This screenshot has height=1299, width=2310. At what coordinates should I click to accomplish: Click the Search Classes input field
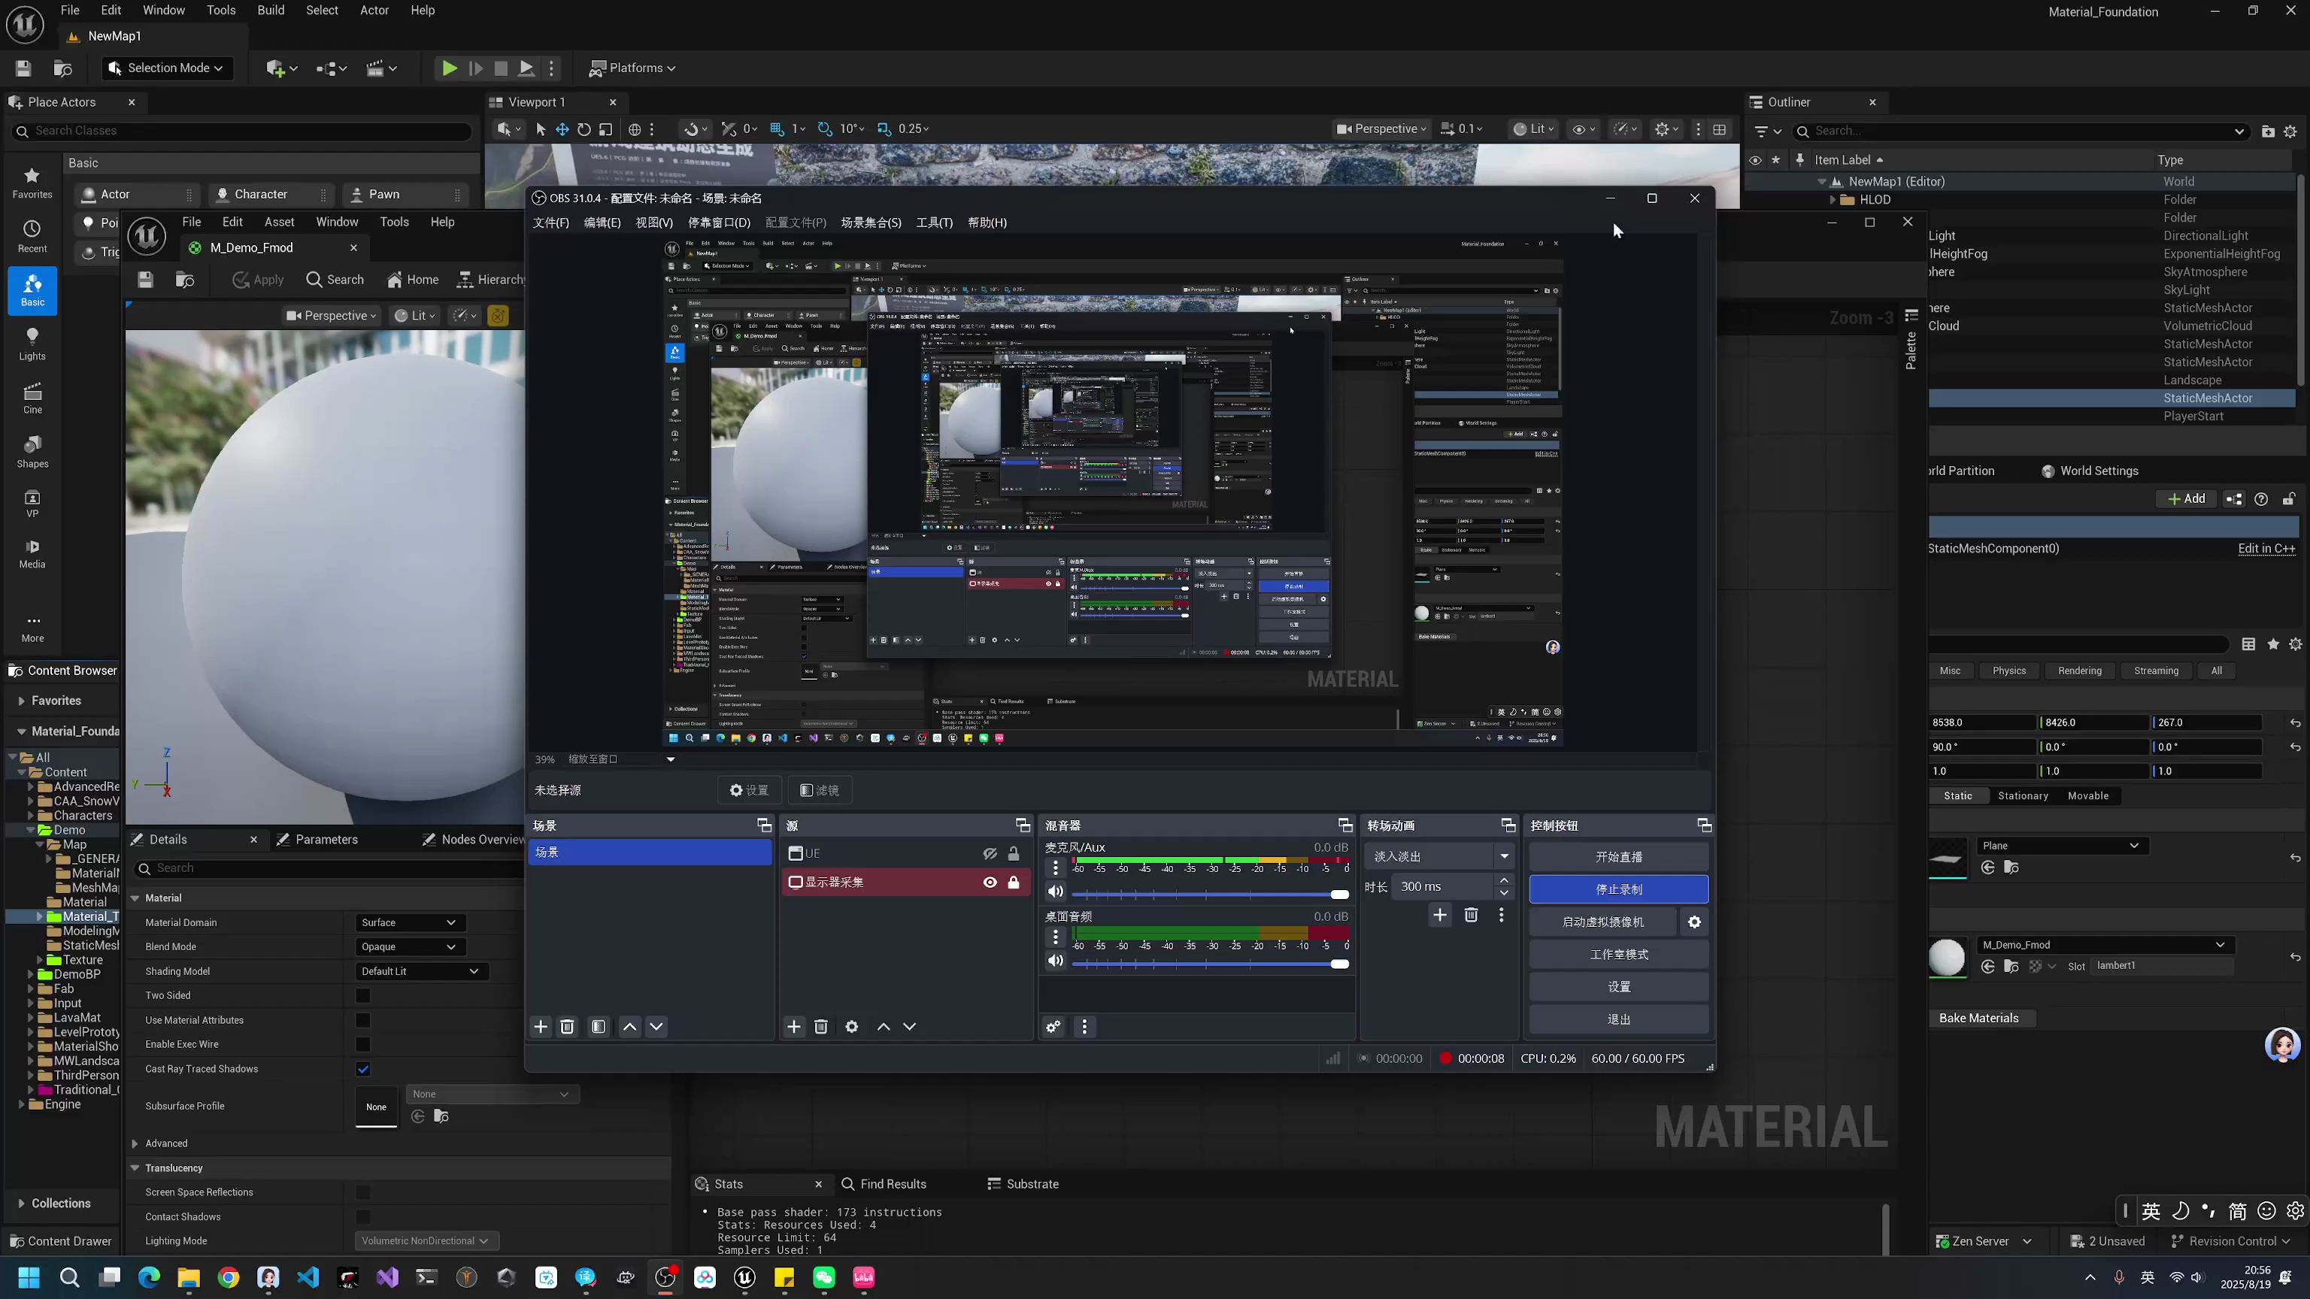(242, 131)
